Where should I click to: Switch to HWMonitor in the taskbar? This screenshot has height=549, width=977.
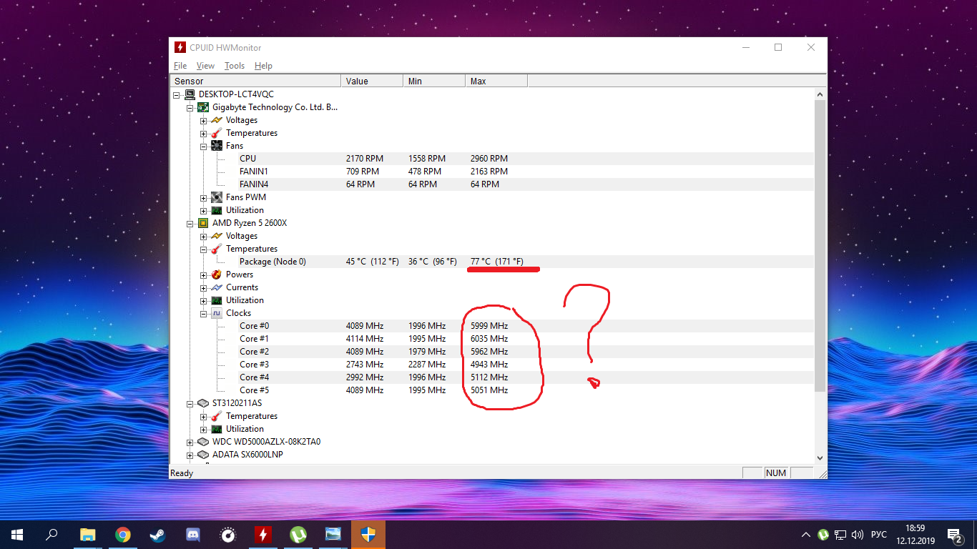[x=263, y=535]
